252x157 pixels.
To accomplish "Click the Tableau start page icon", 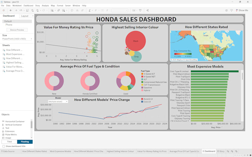I will click(x=4, y=10).
